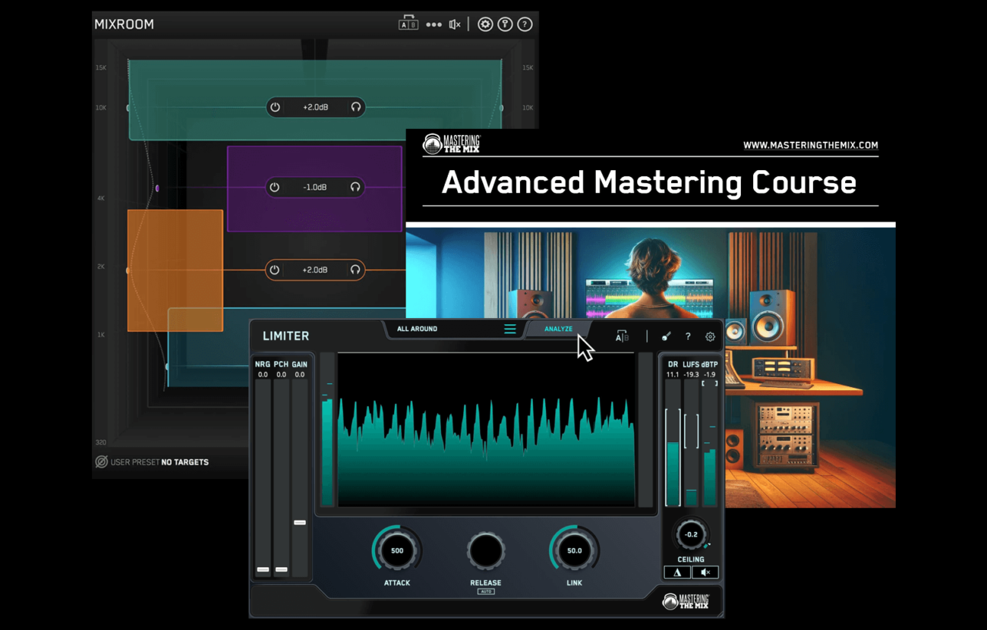This screenshot has width=987, height=630.
Task: Open the A/B copy menu in MIXROOM
Action: [408, 24]
